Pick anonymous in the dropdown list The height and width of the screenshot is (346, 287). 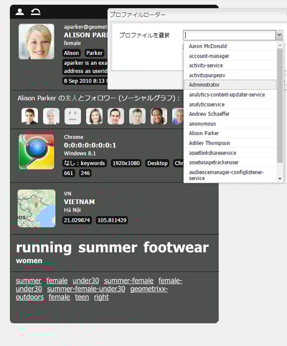click(x=230, y=124)
